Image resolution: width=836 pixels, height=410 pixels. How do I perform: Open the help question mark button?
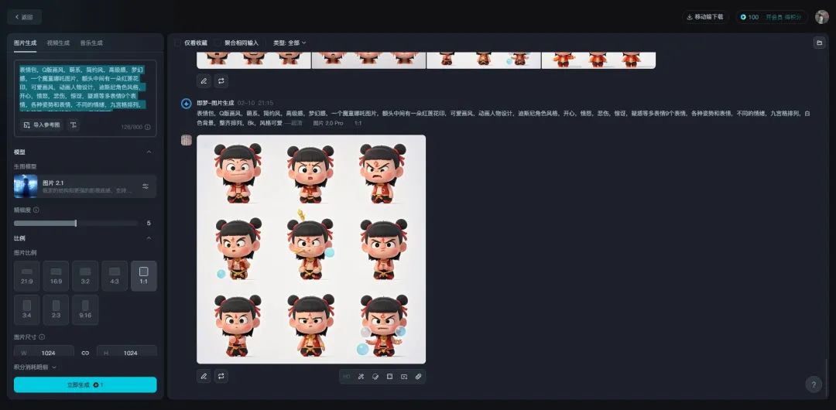814,384
